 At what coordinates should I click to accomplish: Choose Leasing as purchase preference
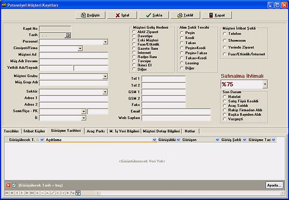pos(182,63)
